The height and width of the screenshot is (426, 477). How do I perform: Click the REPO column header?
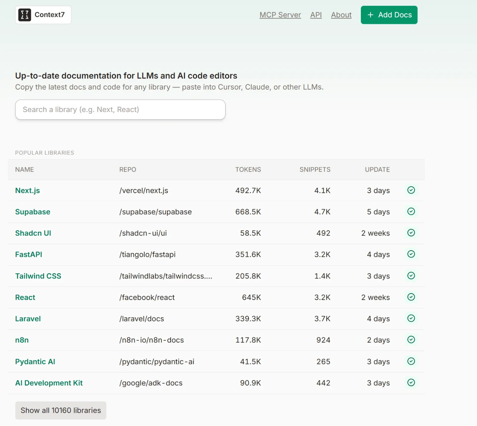pos(128,170)
